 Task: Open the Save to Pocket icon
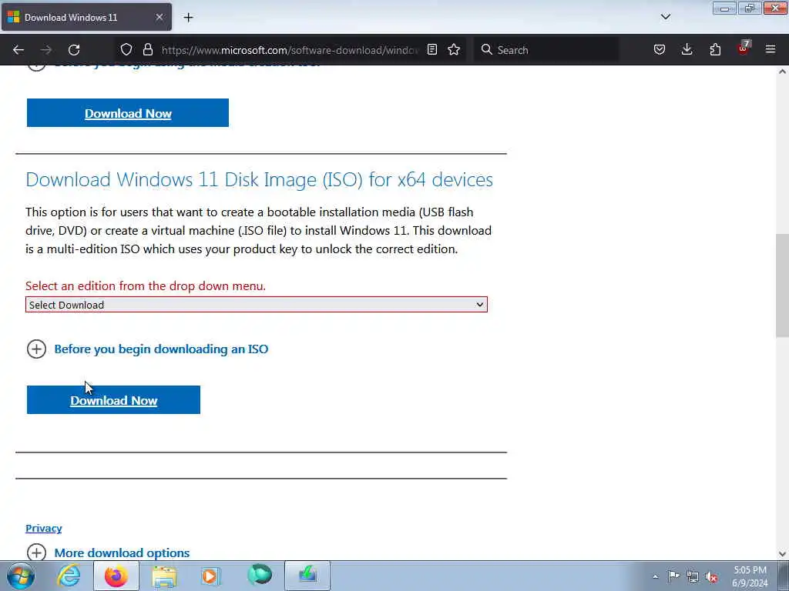660,49
